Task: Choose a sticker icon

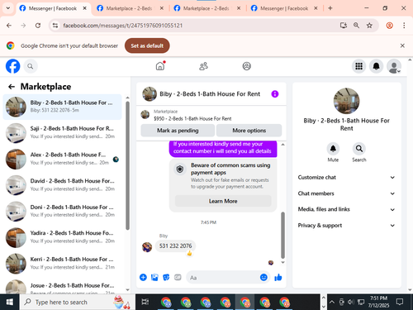Action: [x=166, y=277]
